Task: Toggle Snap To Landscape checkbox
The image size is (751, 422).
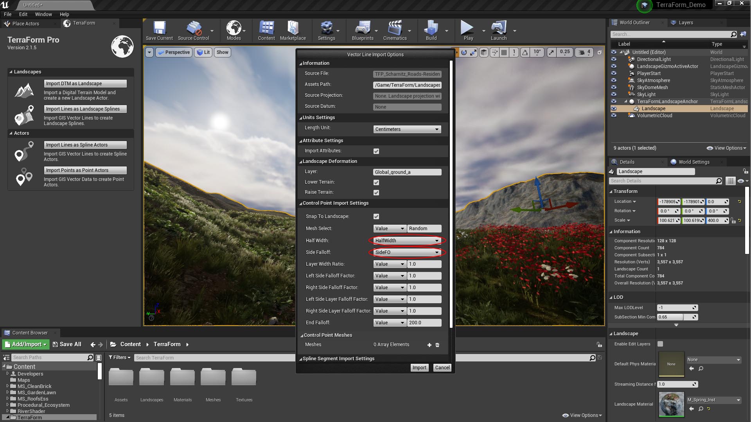Action: 376,216
